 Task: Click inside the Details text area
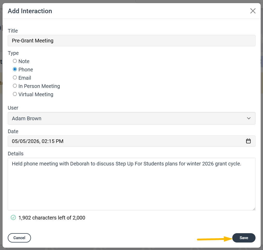(132, 184)
